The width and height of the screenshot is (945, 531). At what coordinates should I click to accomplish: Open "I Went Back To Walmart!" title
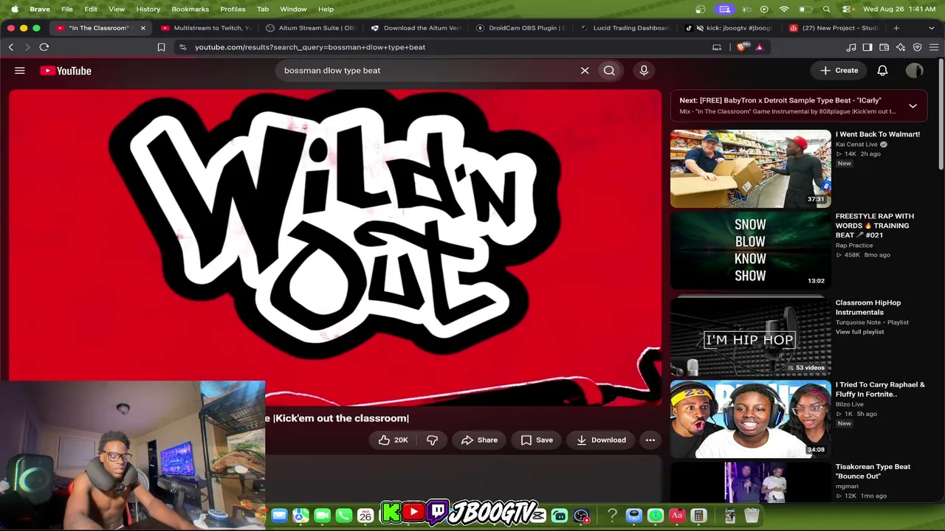point(878,134)
